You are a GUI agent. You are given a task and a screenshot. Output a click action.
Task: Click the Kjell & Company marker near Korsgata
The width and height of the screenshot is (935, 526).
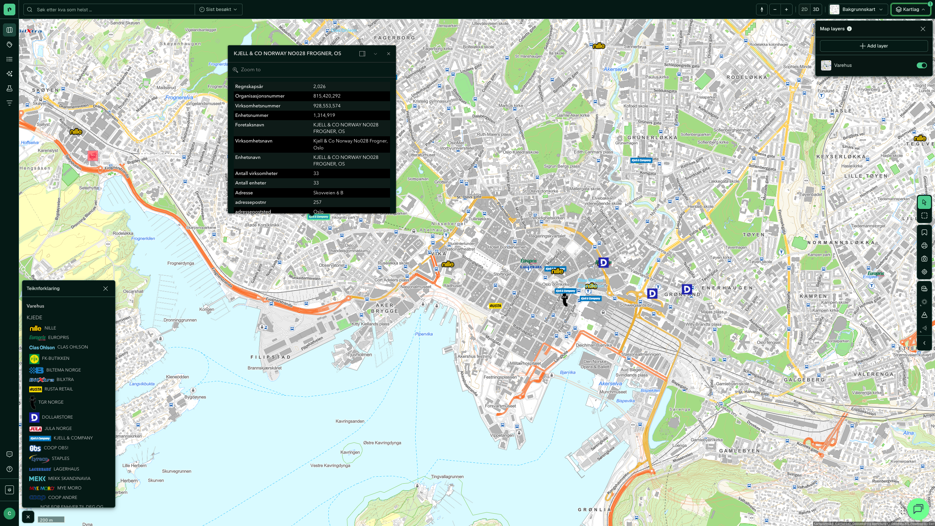click(641, 160)
